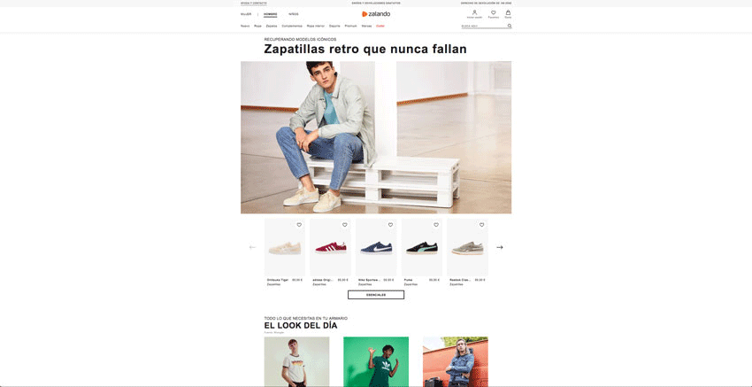Switch to the Niños section tab
752x387 pixels.
[294, 14]
